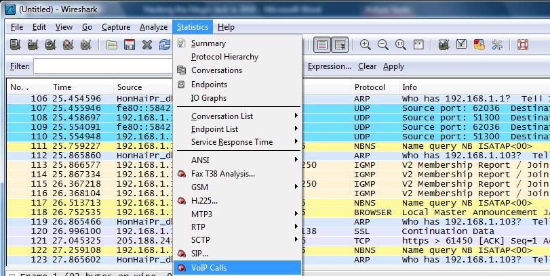Click the resize all columns icon
The image size is (550, 276).
click(418, 45)
